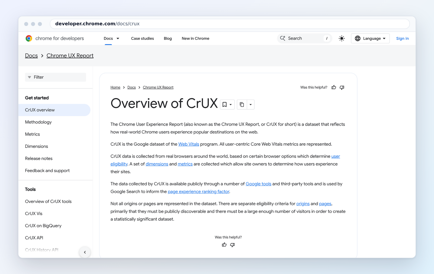Image resolution: width=434 pixels, height=274 pixels.
Task: Click thumbs-down icon at the article bottom
Action: (x=232, y=245)
